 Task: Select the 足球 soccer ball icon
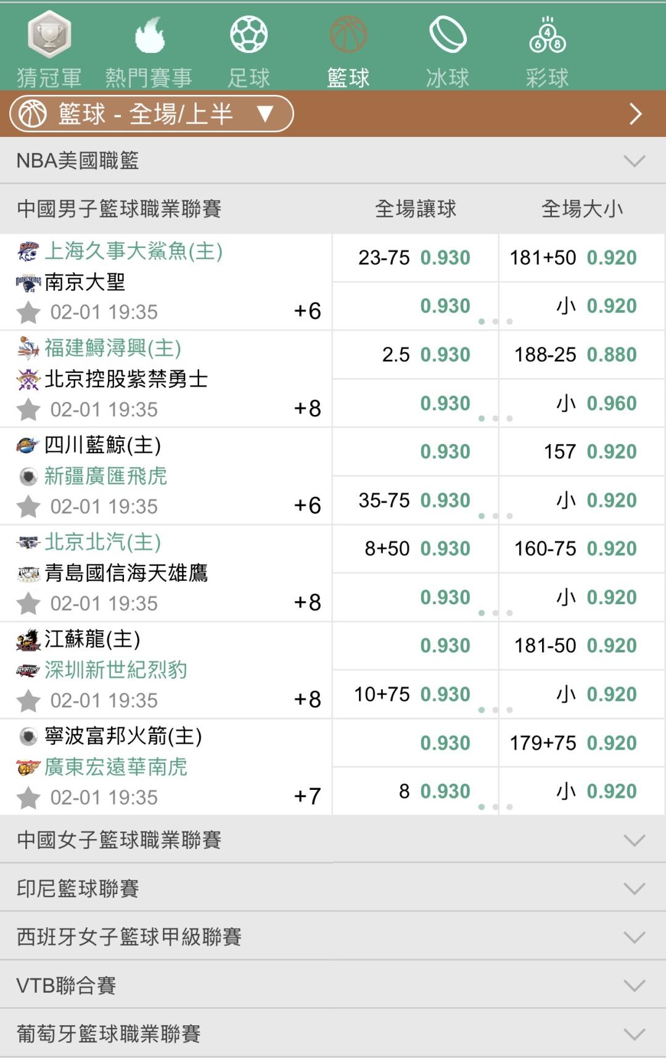click(249, 35)
